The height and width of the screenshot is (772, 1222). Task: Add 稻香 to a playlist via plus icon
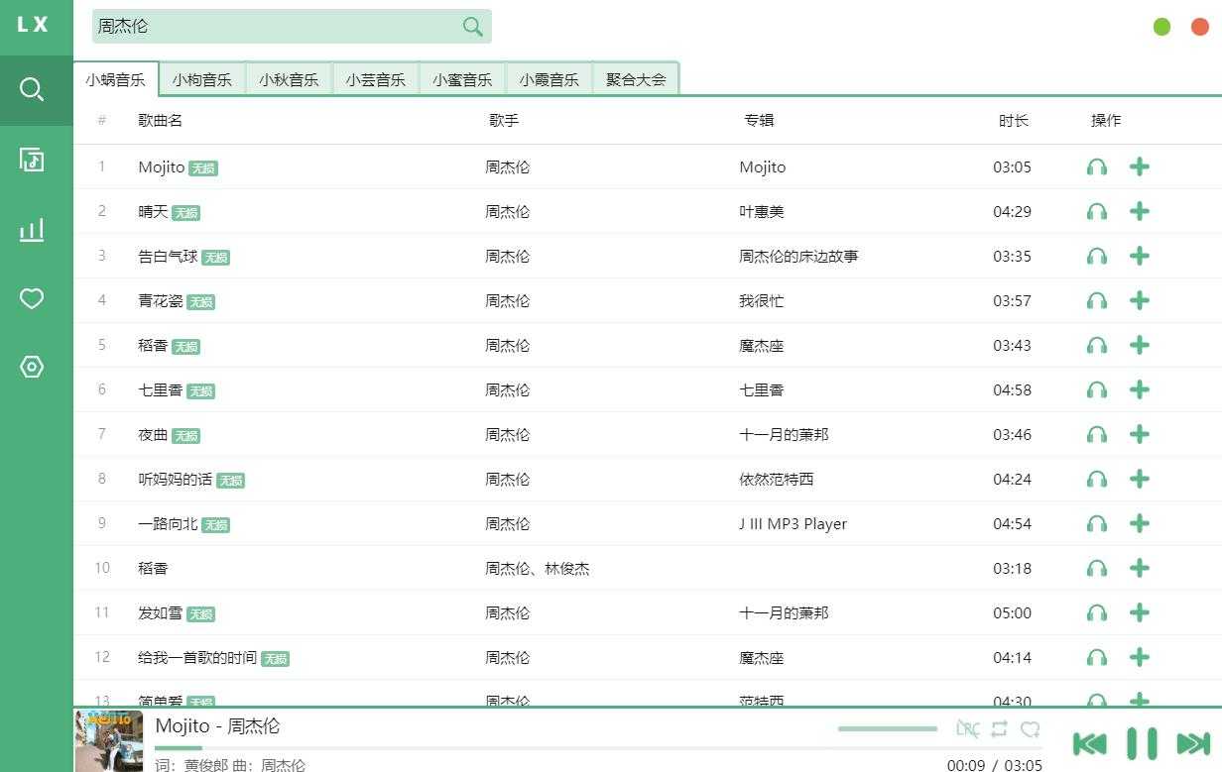pos(1139,345)
